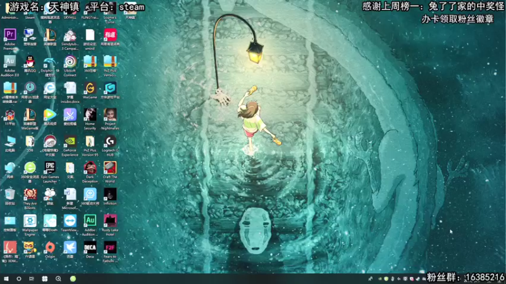
Task: Open the 360压缩 archive icon
Action: pyautogui.click(x=90, y=61)
